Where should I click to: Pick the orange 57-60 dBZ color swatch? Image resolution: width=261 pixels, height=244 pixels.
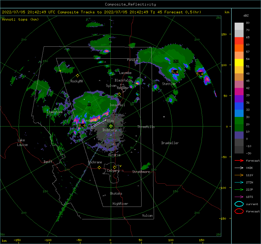pos(239,48)
